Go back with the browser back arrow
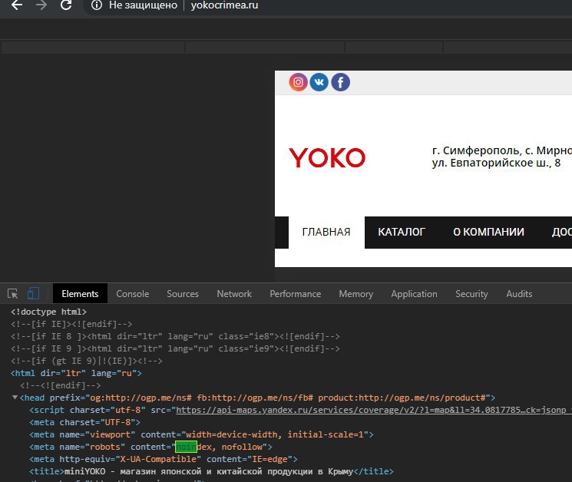 pyautogui.click(x=17, y=5)
